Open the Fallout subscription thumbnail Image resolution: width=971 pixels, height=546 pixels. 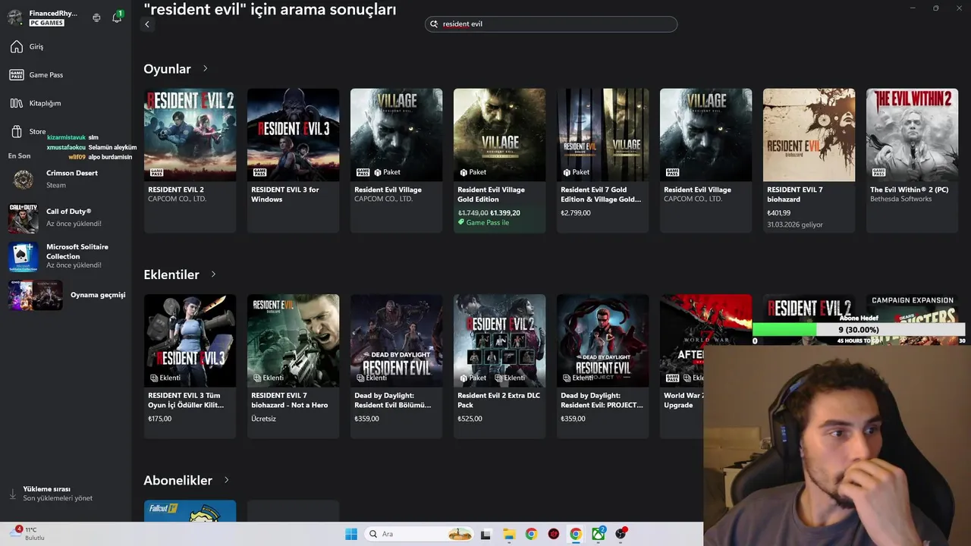pyautogui.click(x=190, y=511)
